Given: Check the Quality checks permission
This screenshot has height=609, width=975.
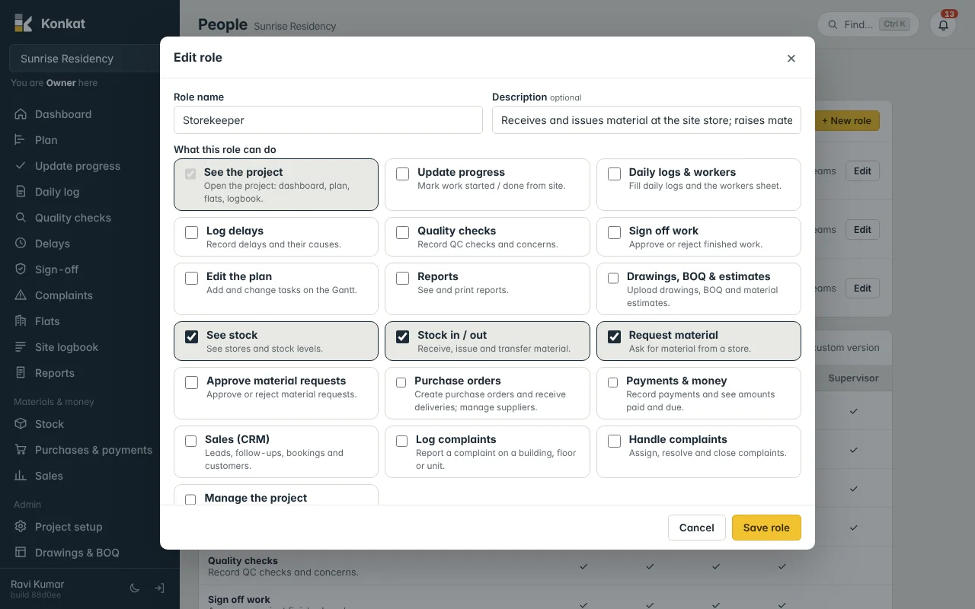Looking at the screenshot, I should (x=403, y=233).
